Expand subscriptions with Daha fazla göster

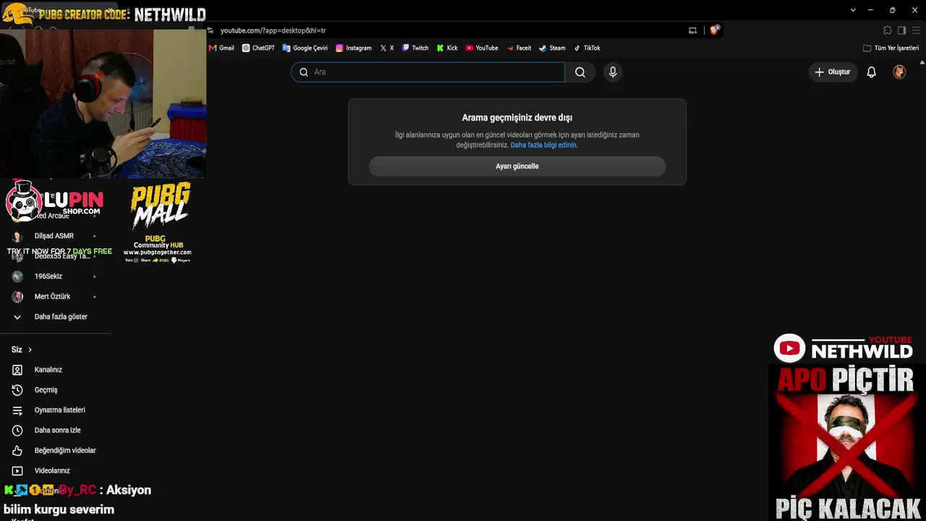click(x=56, y=317)
